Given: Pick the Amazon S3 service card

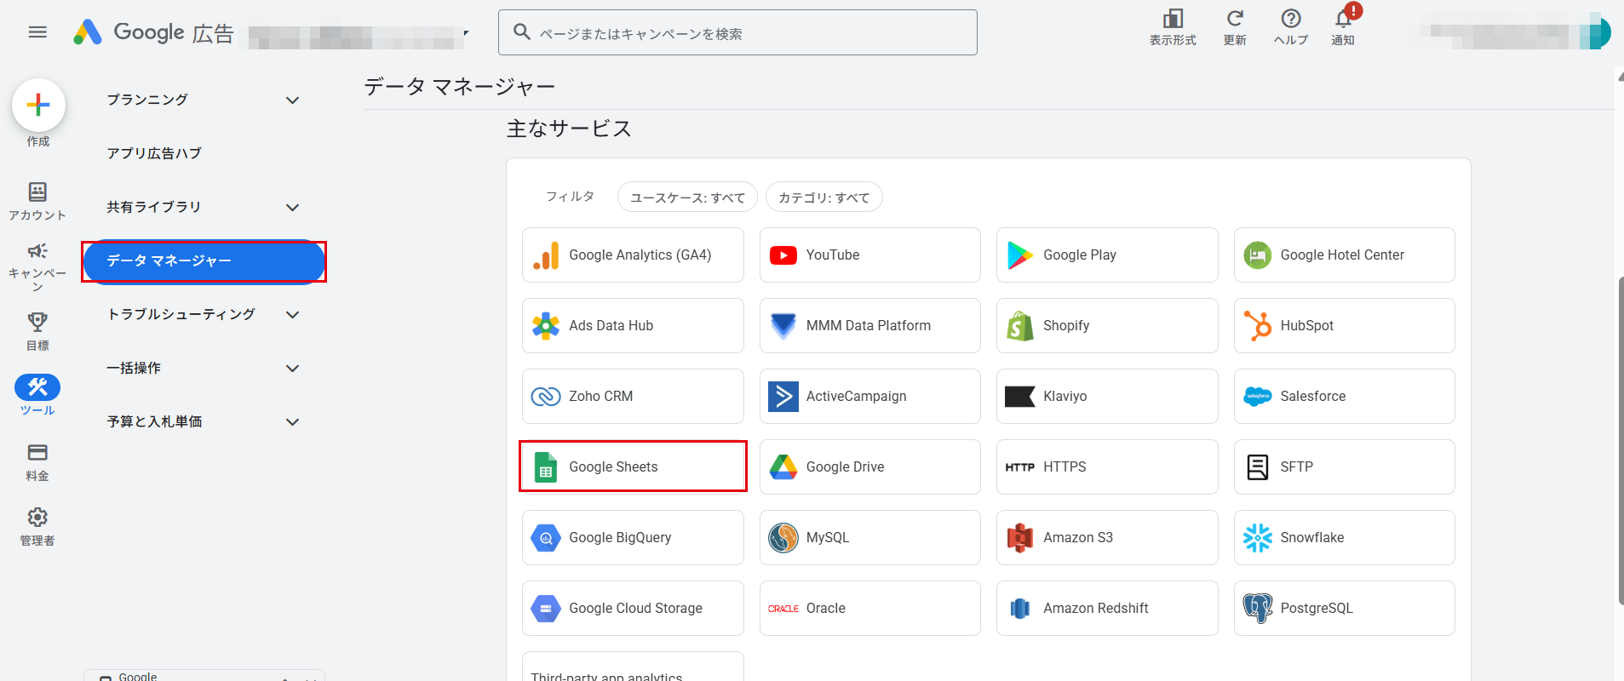Looking at the screenshot, I should pyautogui.click(x=1107, y=538).
